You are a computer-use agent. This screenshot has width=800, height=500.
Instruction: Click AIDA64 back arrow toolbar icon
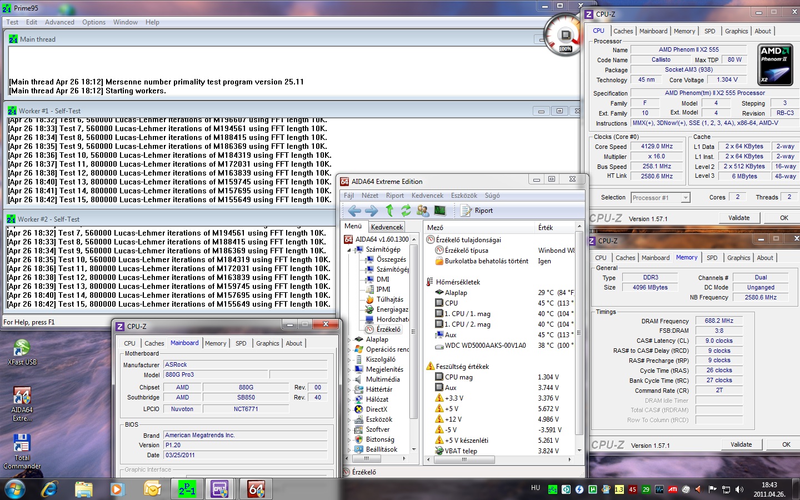pyautogui.click(x=354, y=211)
